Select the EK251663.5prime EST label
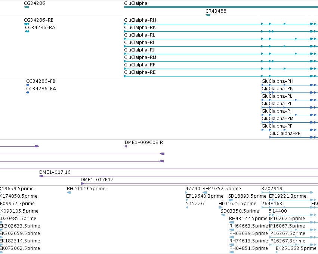The width and height of the screenshot is (318, 254). coord(296,248)
